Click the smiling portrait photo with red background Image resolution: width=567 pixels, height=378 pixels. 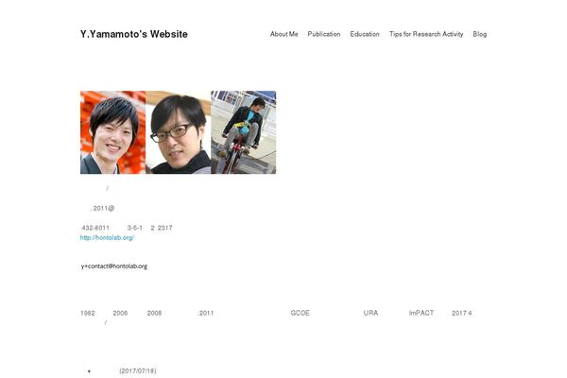pyautogui.click(x=112, y=132)
